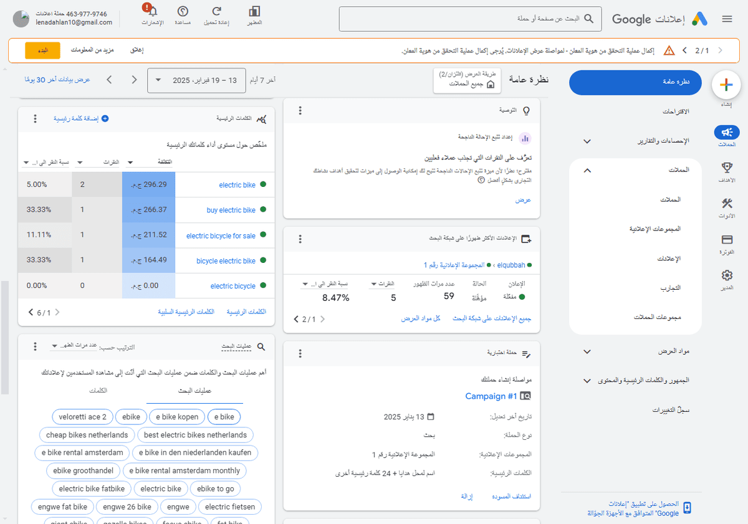Open three-dot menu on keywords card

coord(34,120)
